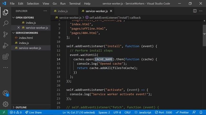Click line number 11 in gutter
206x115 pixels.
pyautogui.click(x=59, y=46)
